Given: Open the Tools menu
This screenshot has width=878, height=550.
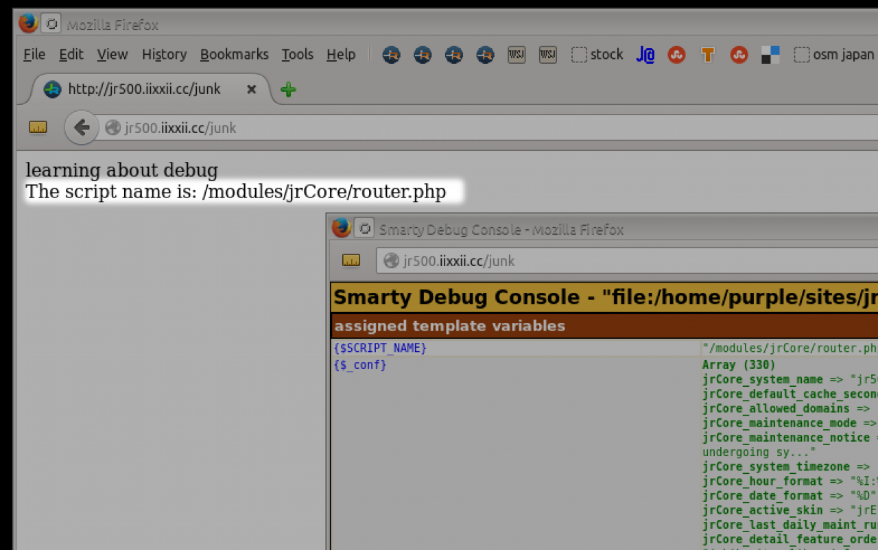Looking at the screenshot, I should (297, 55).
